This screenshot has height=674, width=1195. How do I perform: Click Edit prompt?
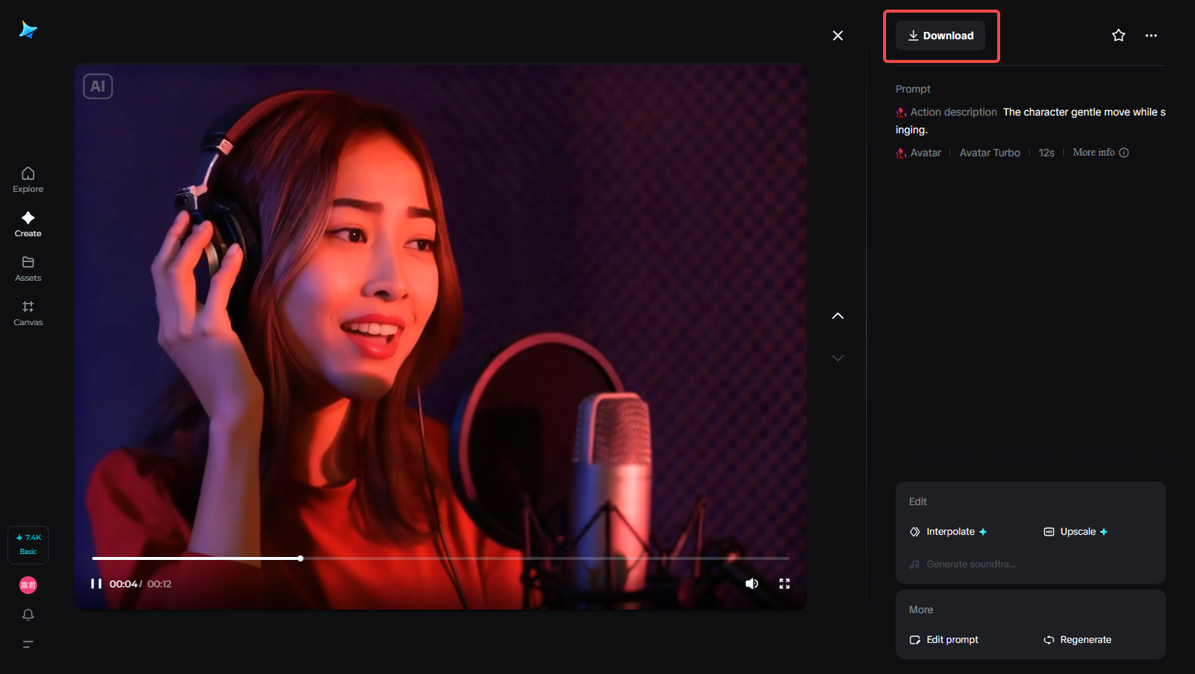pos(944,640)
